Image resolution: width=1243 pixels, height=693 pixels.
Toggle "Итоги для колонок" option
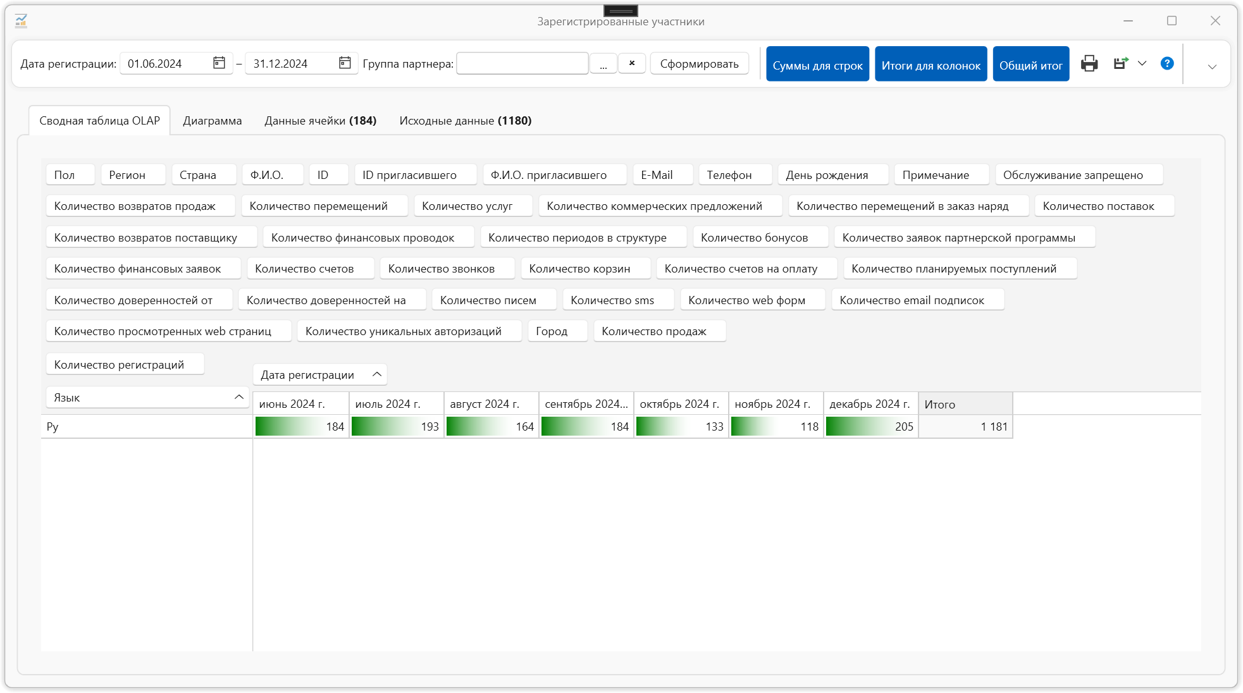click(931, 64)
